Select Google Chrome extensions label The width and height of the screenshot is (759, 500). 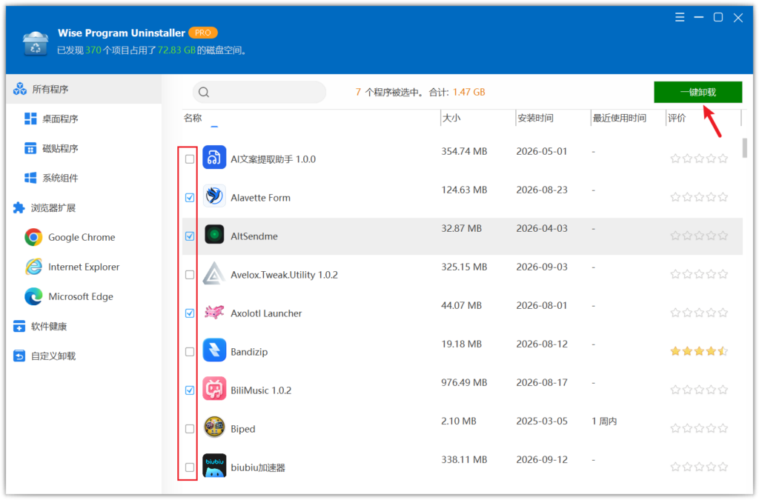coord(82,238)
